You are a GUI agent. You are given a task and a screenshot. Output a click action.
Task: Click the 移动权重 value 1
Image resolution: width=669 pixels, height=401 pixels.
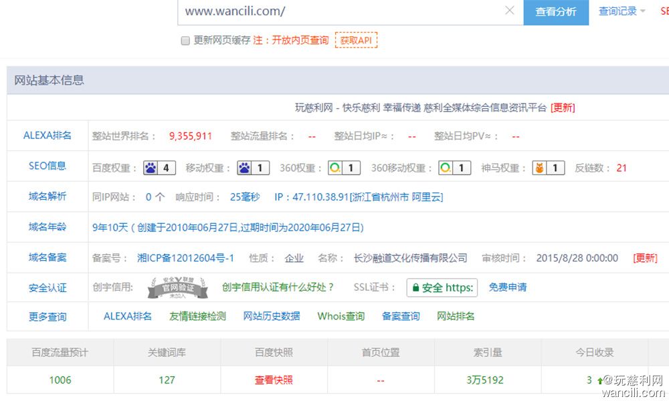point(260,168)
